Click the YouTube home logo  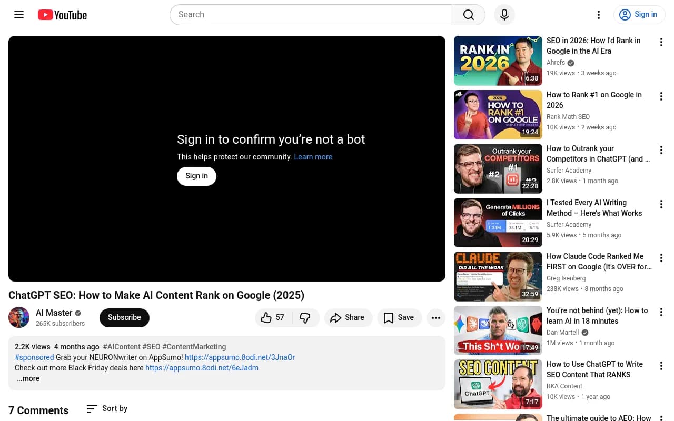tap(62, 15)
